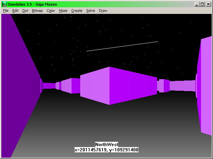Image resolution: width=213 pixels, height=159 pixels.
Task: Open the Draw menu
Action: coord(103,11)
